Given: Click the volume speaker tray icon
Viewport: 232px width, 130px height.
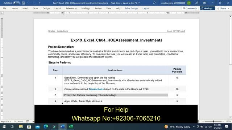Looking at the screenshot, I should coord(210,127).
